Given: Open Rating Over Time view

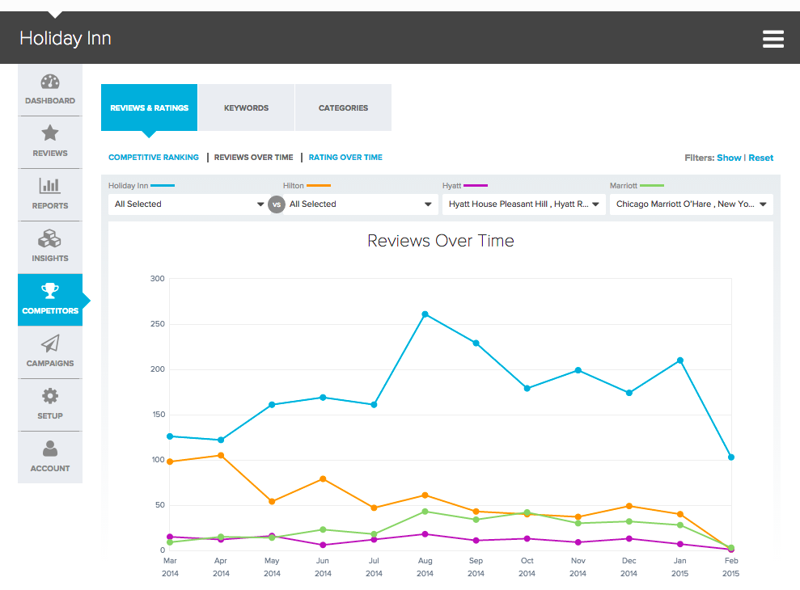Looking at the screenshot, I should [x=345, y=158].
